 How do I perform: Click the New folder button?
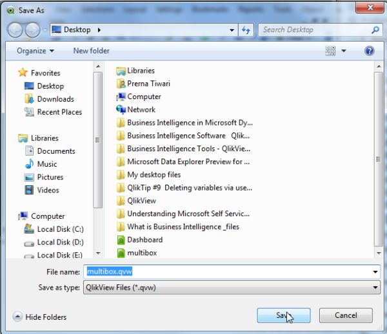coord(92,51)
